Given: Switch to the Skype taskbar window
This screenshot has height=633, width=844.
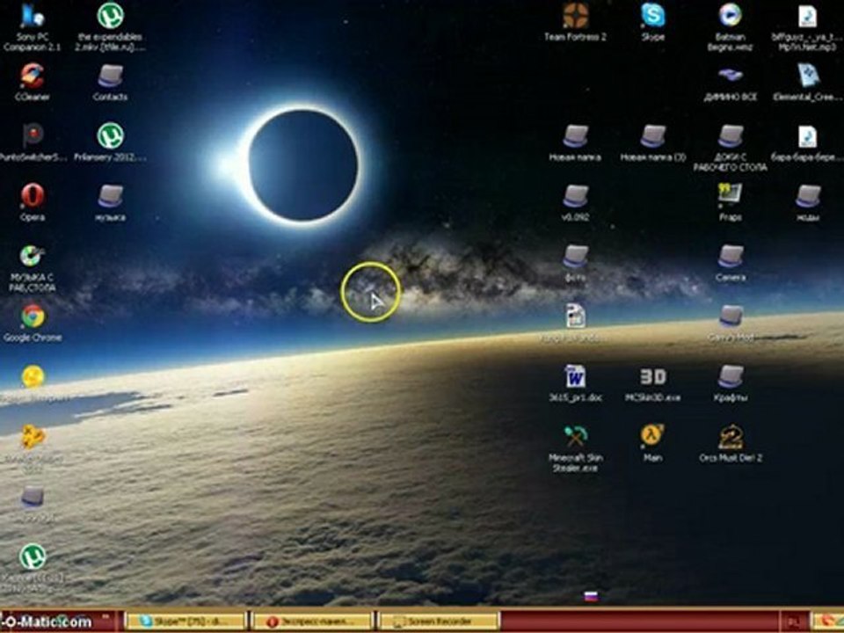Looking at the screenshot, I should coord(185,622).
